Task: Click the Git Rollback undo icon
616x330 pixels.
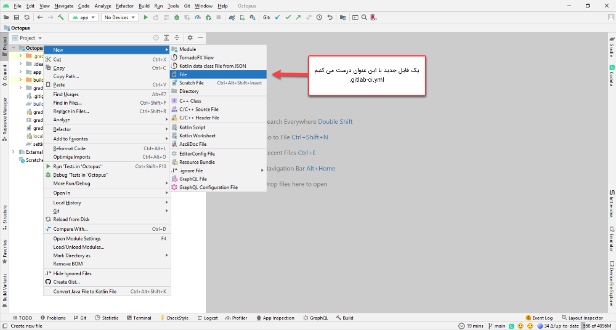Action: point(330,17)
